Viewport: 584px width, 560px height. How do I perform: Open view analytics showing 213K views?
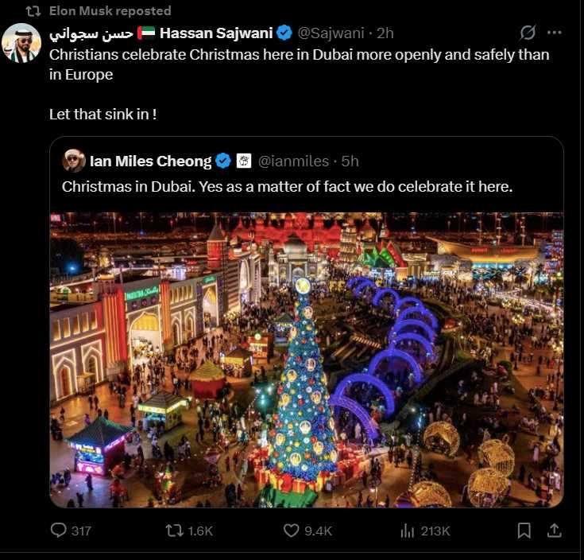(408, 531)
